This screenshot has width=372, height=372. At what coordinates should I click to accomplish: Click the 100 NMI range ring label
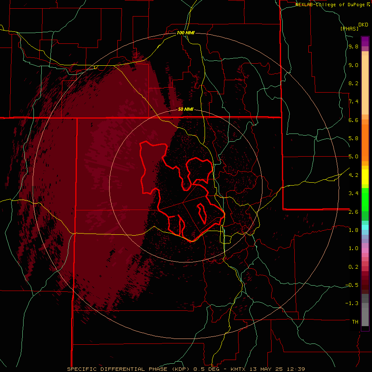186,33
